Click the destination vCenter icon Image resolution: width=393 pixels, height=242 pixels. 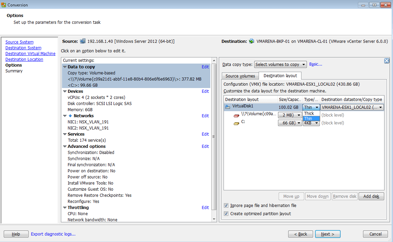pyautogui.click(x=251, y=41)
